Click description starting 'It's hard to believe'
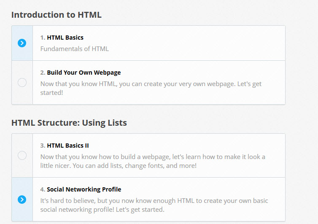318x224 pixels. pos(154,205)
